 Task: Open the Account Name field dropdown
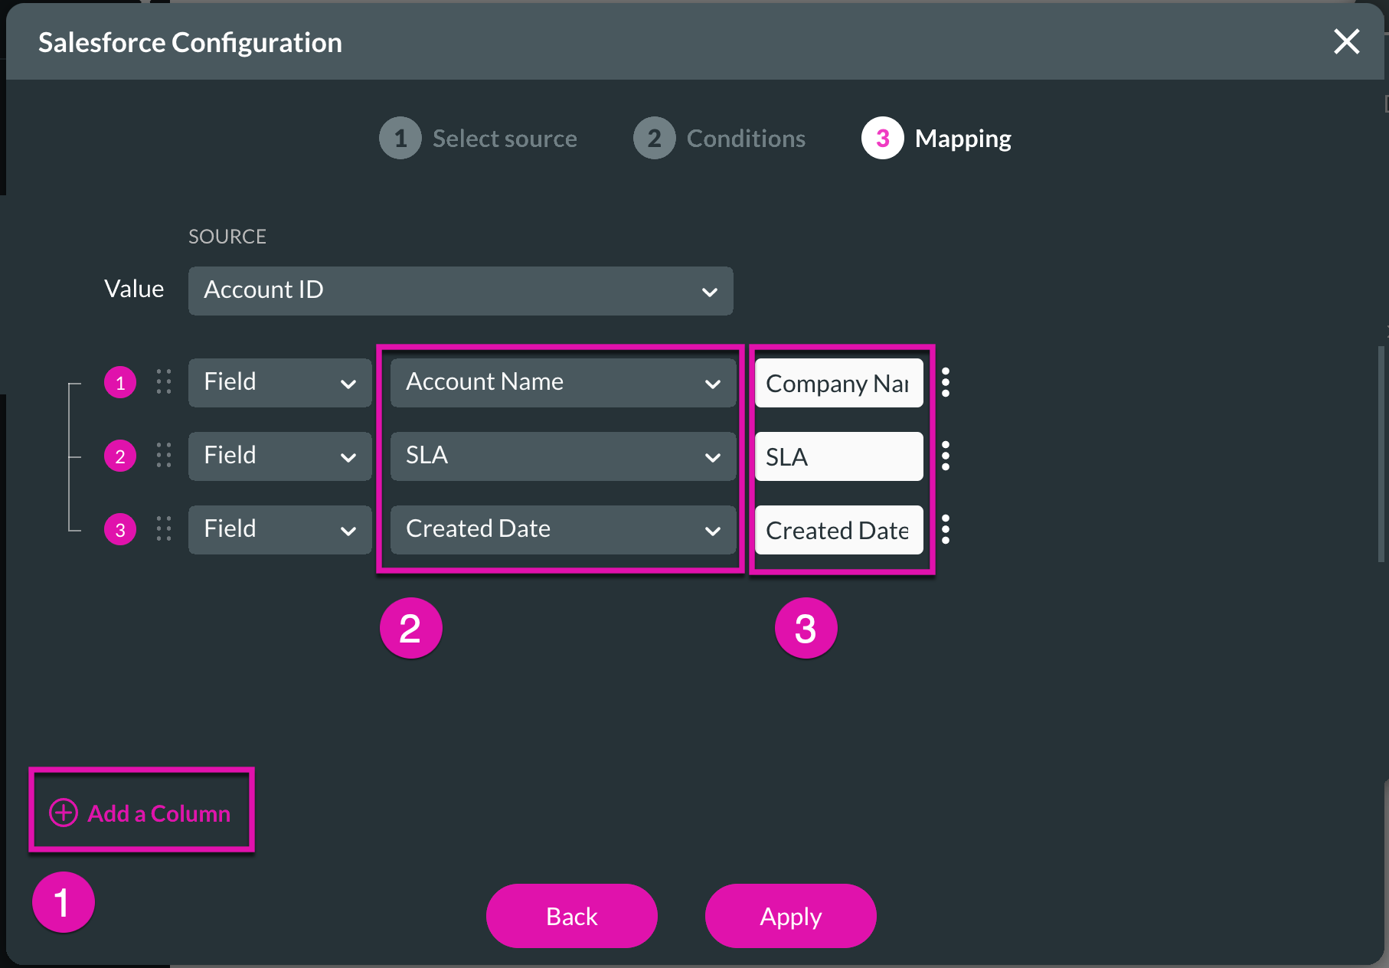pyautogui.click(x=564, y=383)
